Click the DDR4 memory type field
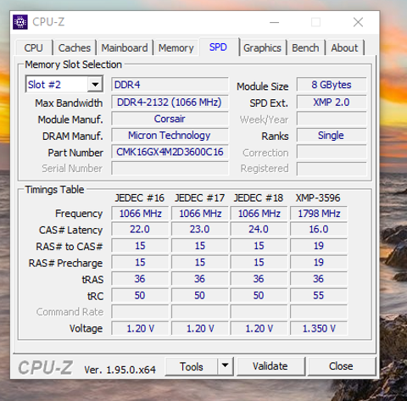This screenshot has width=407, height=401. pos(170,85)
